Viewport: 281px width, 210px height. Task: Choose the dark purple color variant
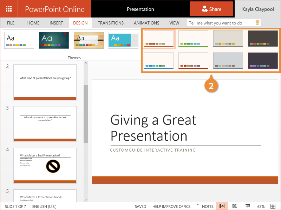click(263, 61)
